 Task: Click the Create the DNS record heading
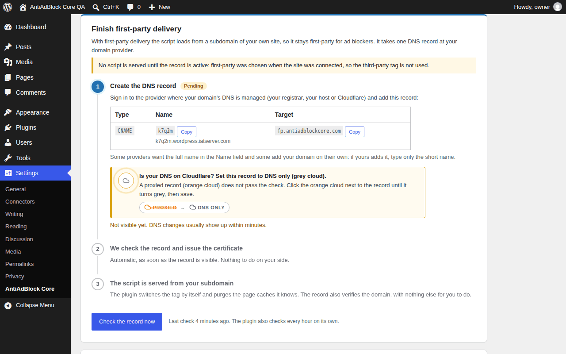[x=143, y=86]
